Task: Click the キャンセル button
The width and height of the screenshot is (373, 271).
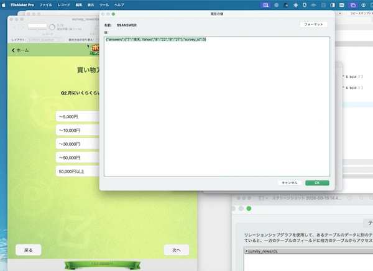Action: (290, 183)
